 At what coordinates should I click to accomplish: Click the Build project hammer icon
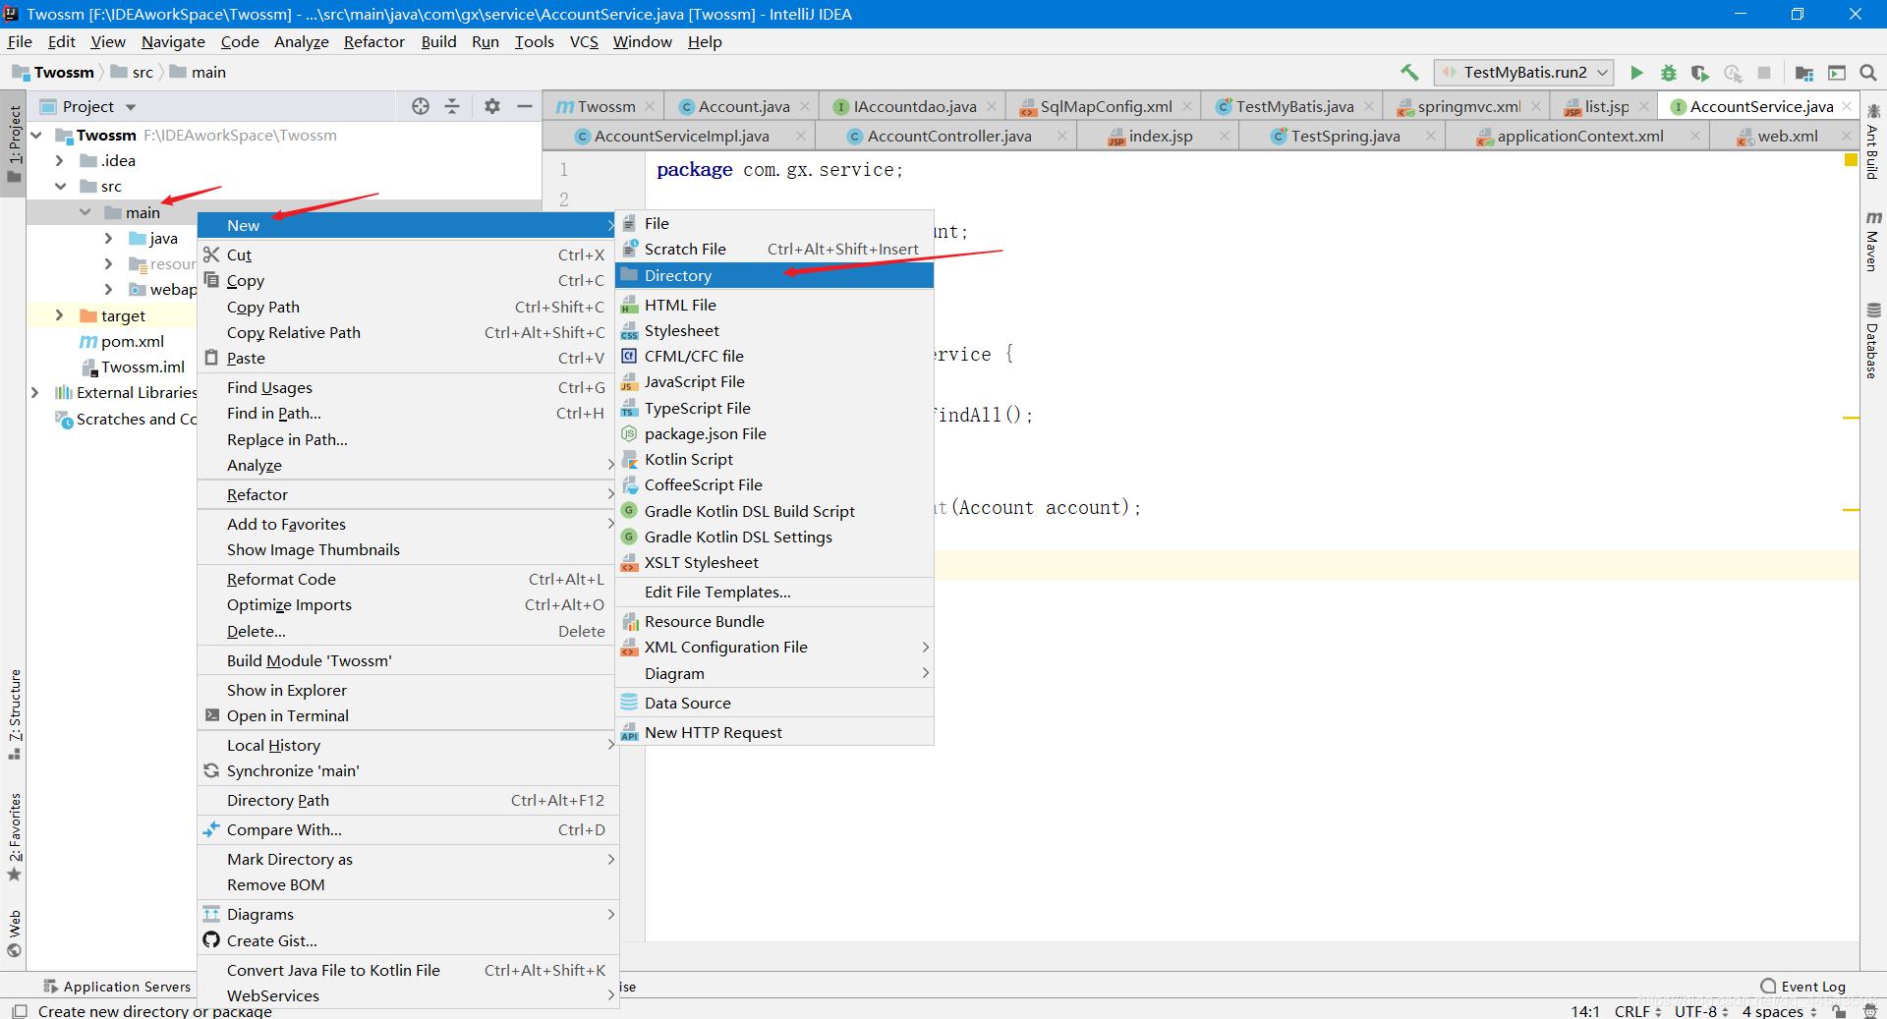[x=1409, y=73]
